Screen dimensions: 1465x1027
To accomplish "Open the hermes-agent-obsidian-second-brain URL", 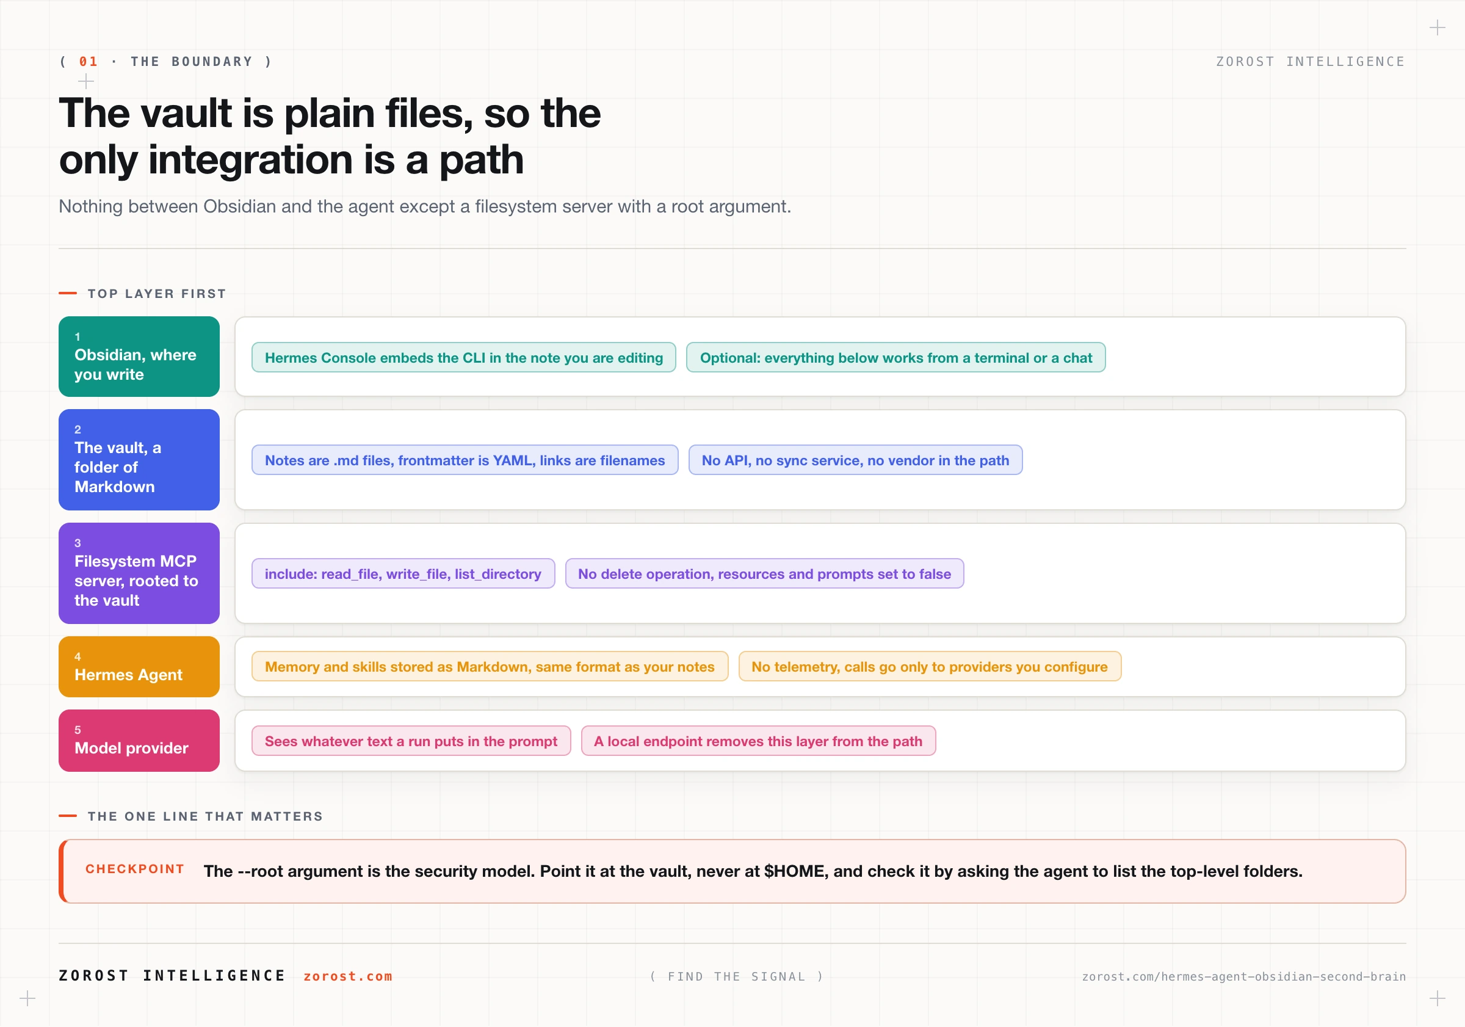I will coord(1243,976).
